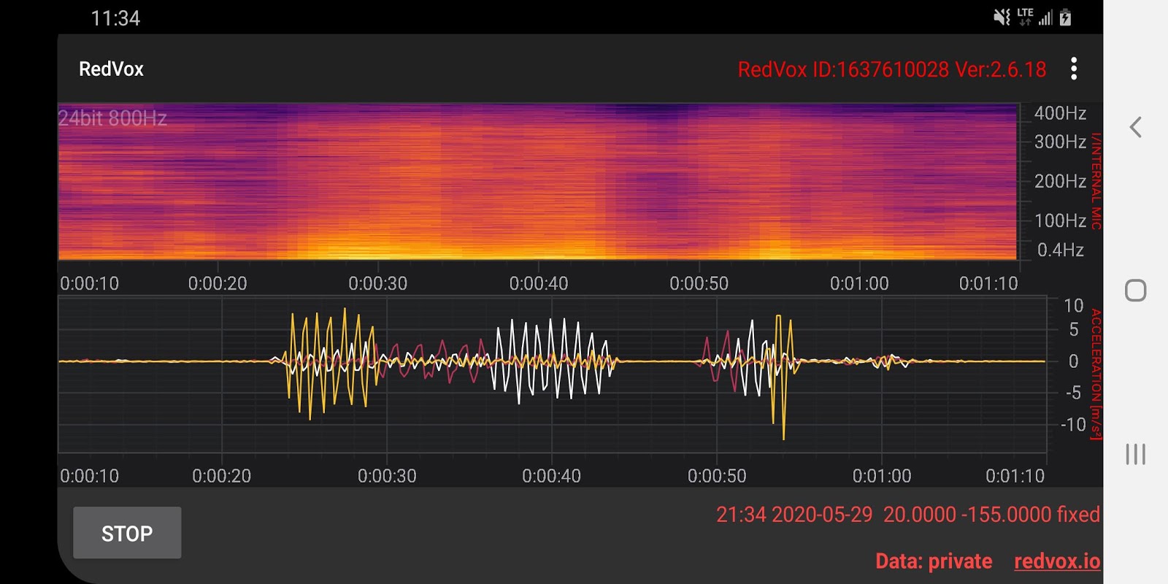Select the 0:00:30 spectrogram time marker
Screen dimensions: 1168x584
(x=377, y=283)
